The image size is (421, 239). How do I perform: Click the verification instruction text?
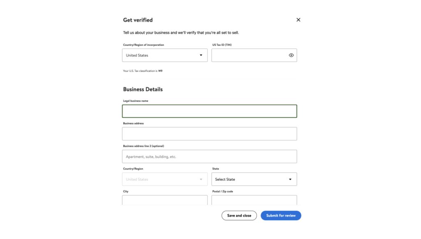coord(181,32)
